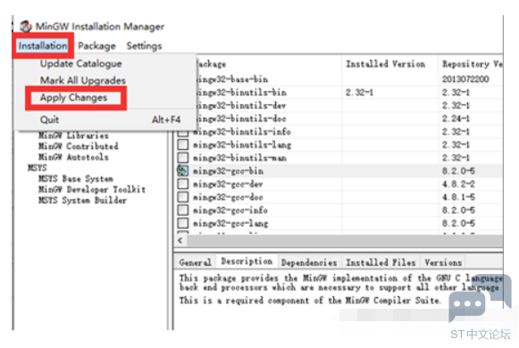Choose Mark All Upgrades menu entry
The width and height of the screenshot is (519, 348).
pyautogui.click(x=83, y=80)
